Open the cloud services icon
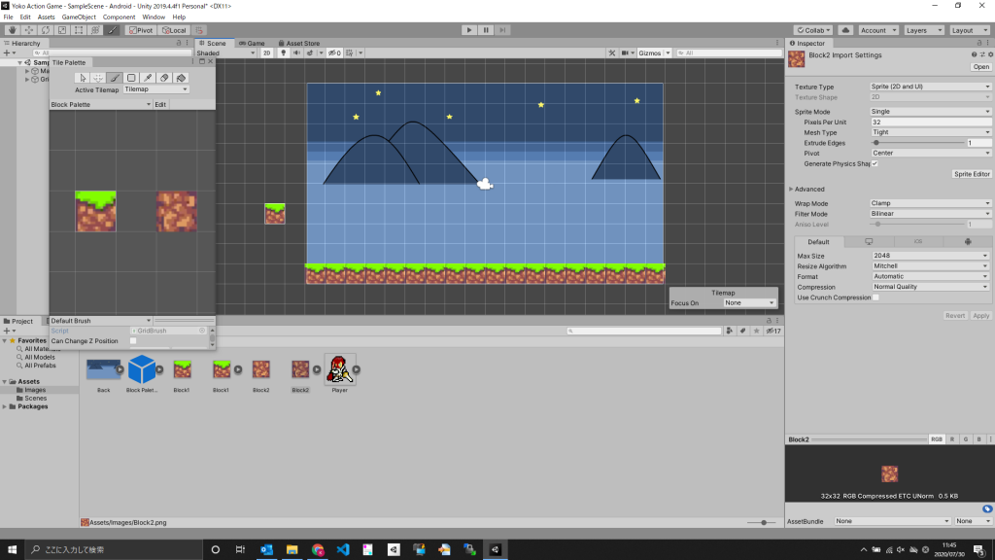Screen dimensions: 995x560 click(x=845, y=30)
